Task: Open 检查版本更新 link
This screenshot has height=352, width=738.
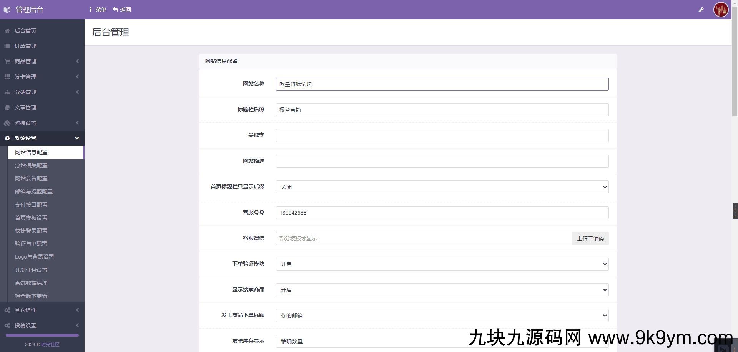Action: click(32, 296)
